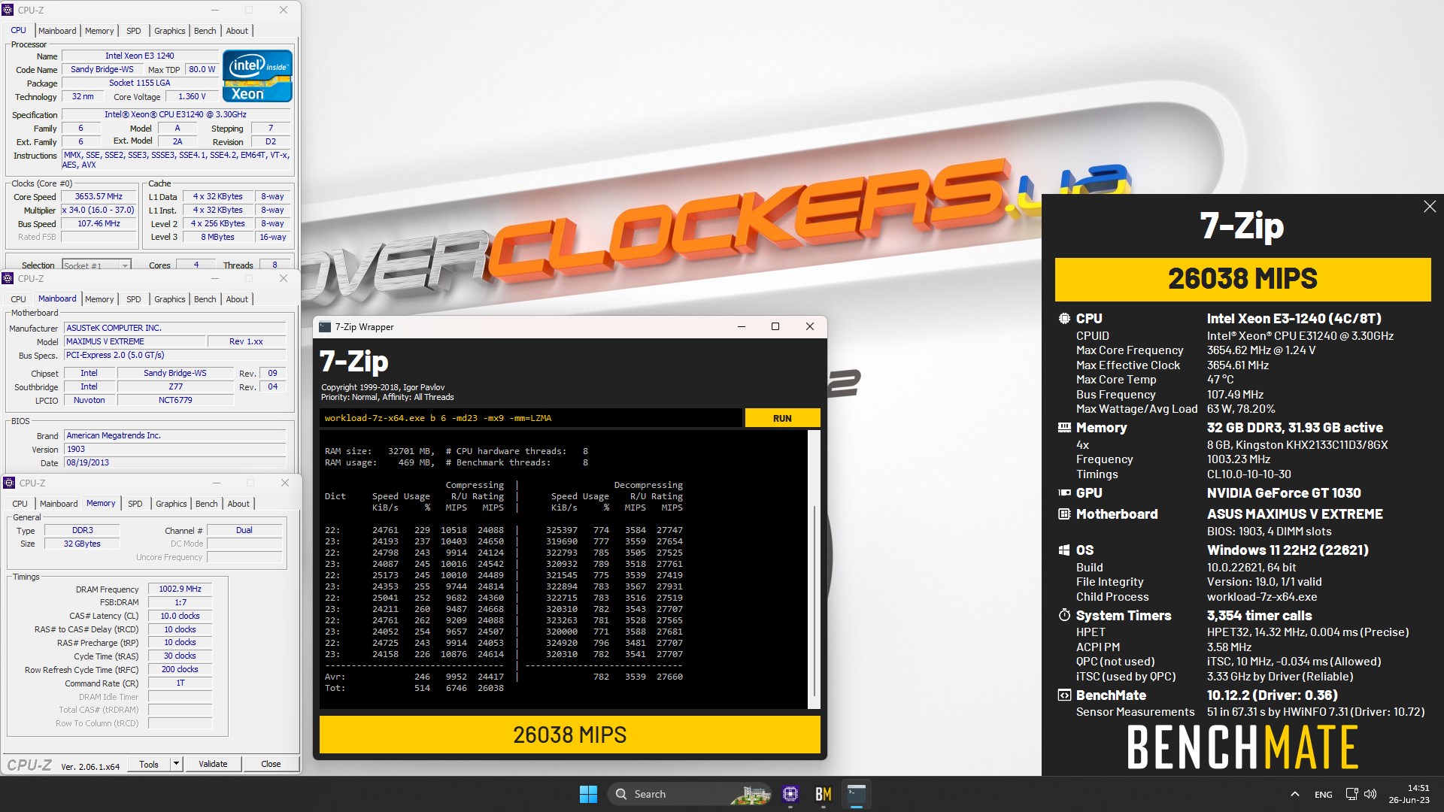
Task: Click the Core Speed value 3653.57 MHz
Action: (x=98, y=197)
